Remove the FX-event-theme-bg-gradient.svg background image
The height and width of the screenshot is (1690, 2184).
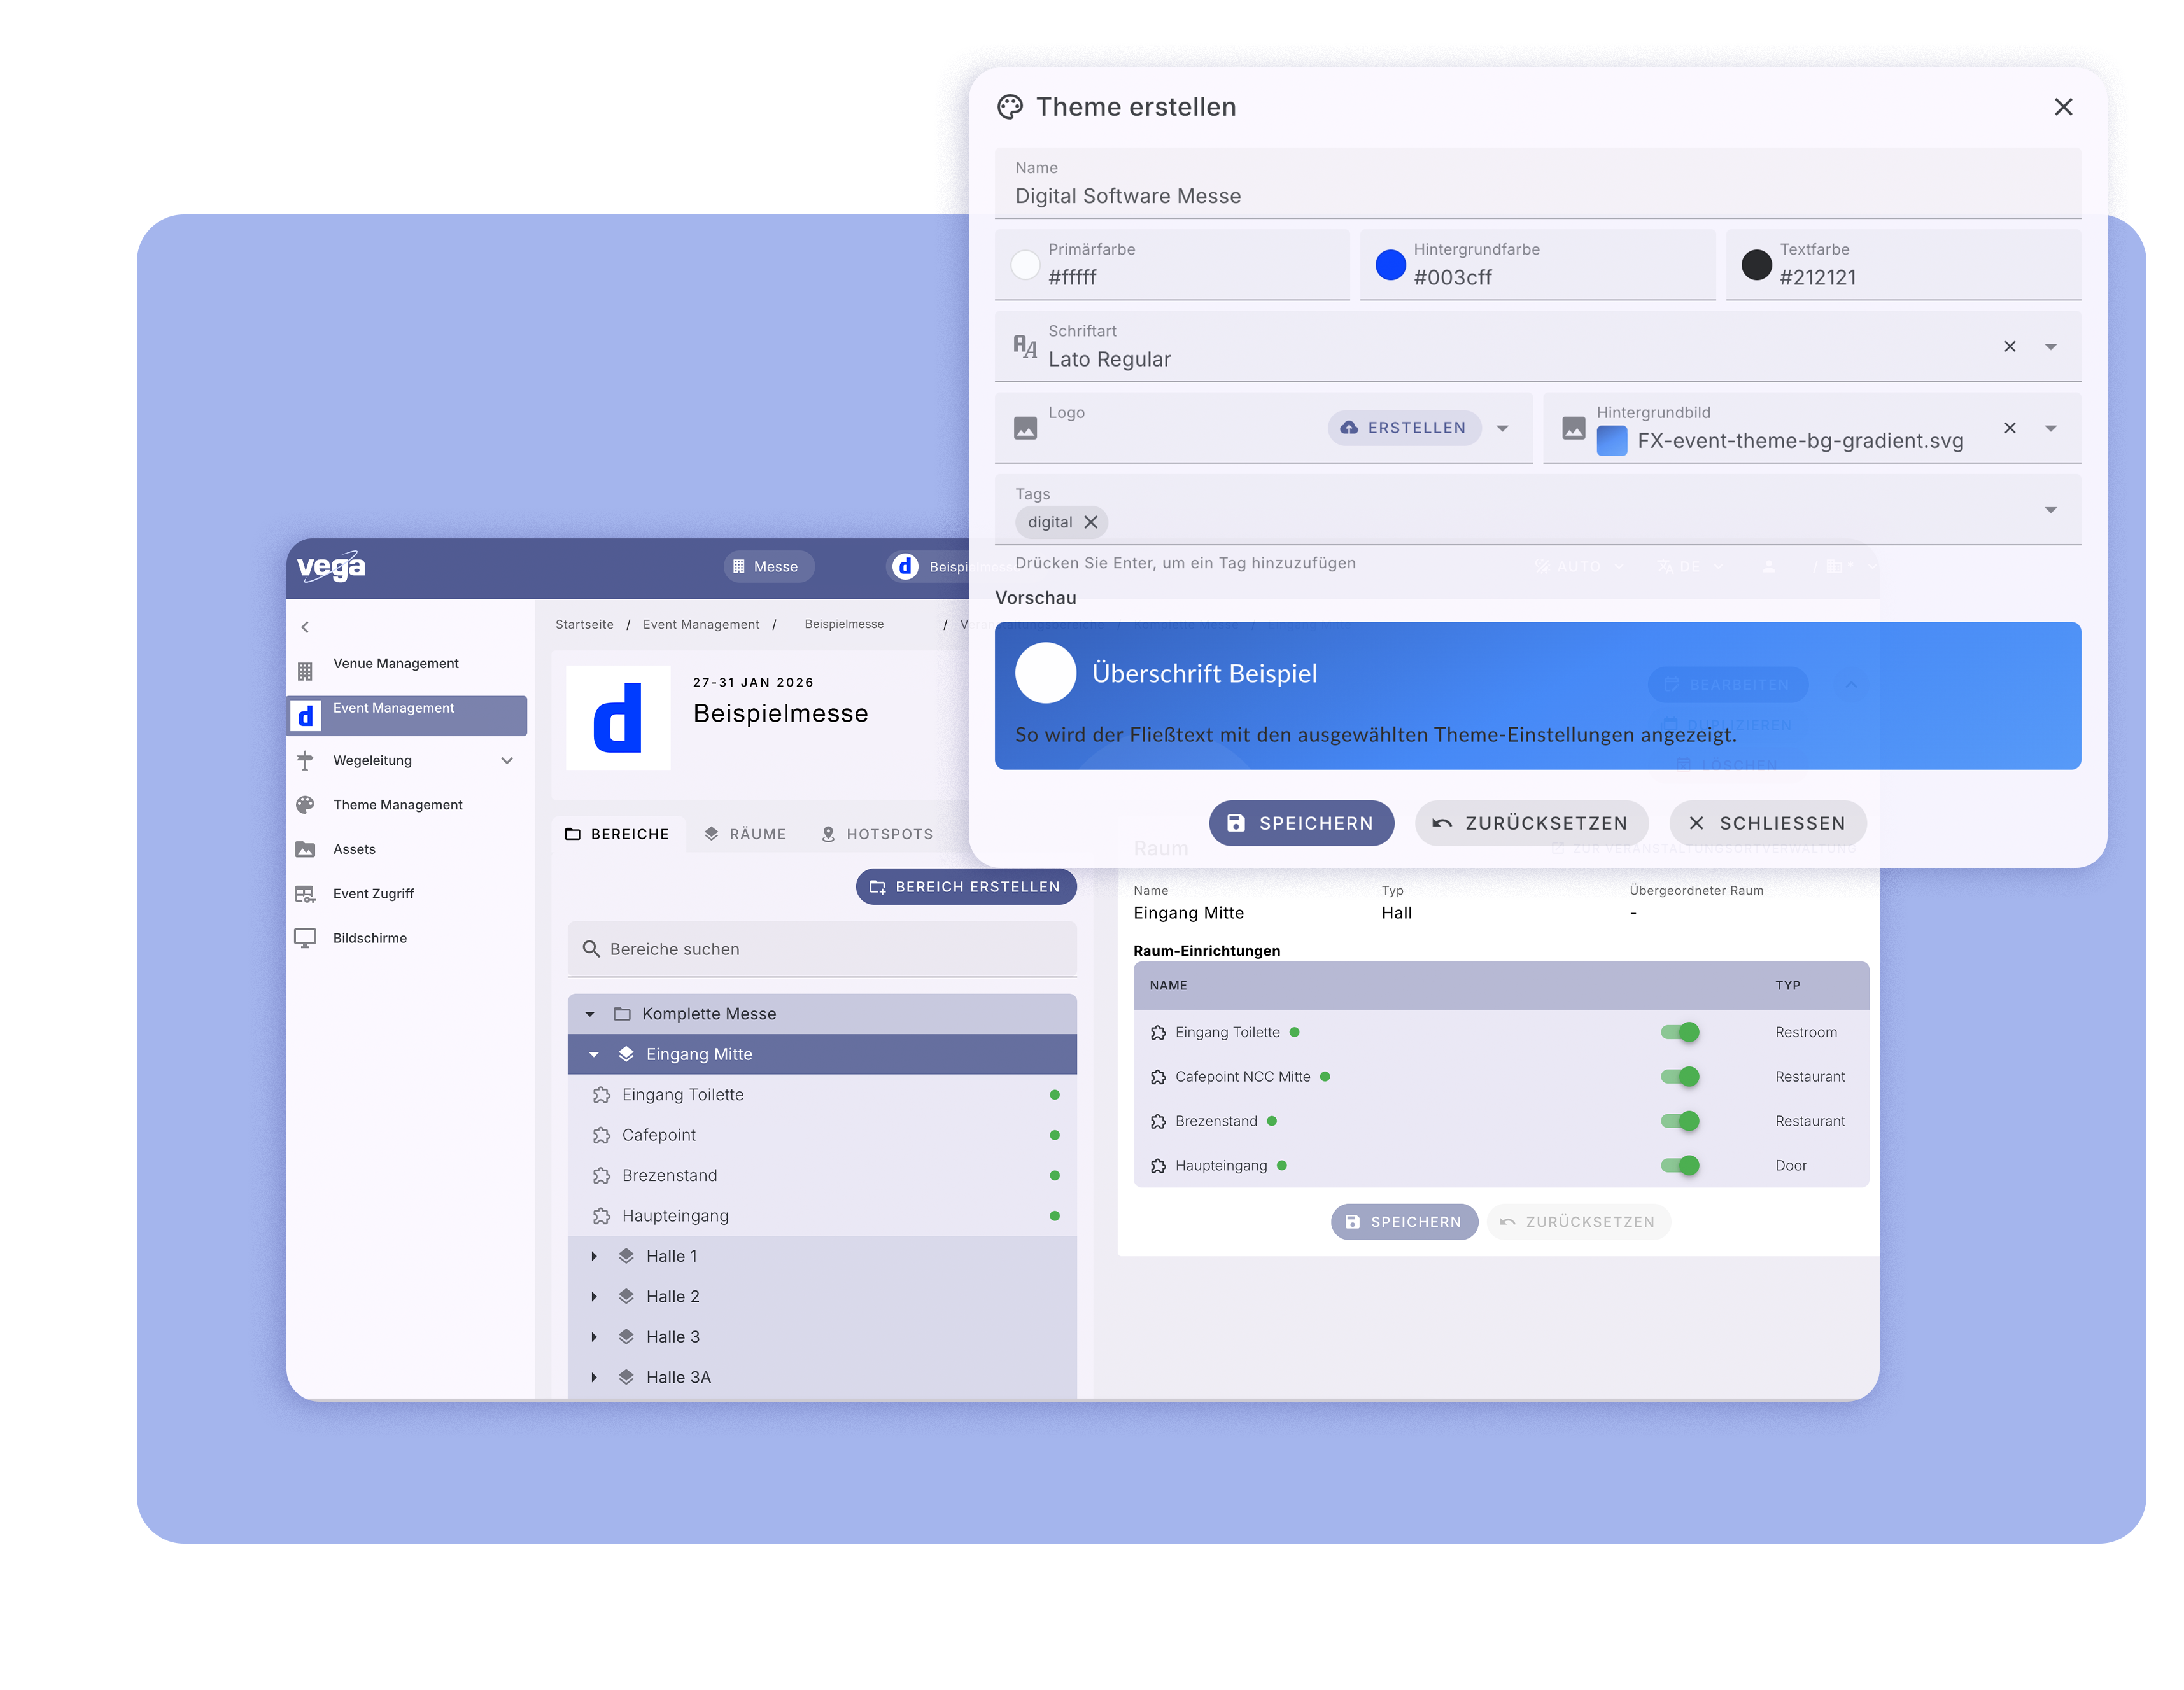2009,429
